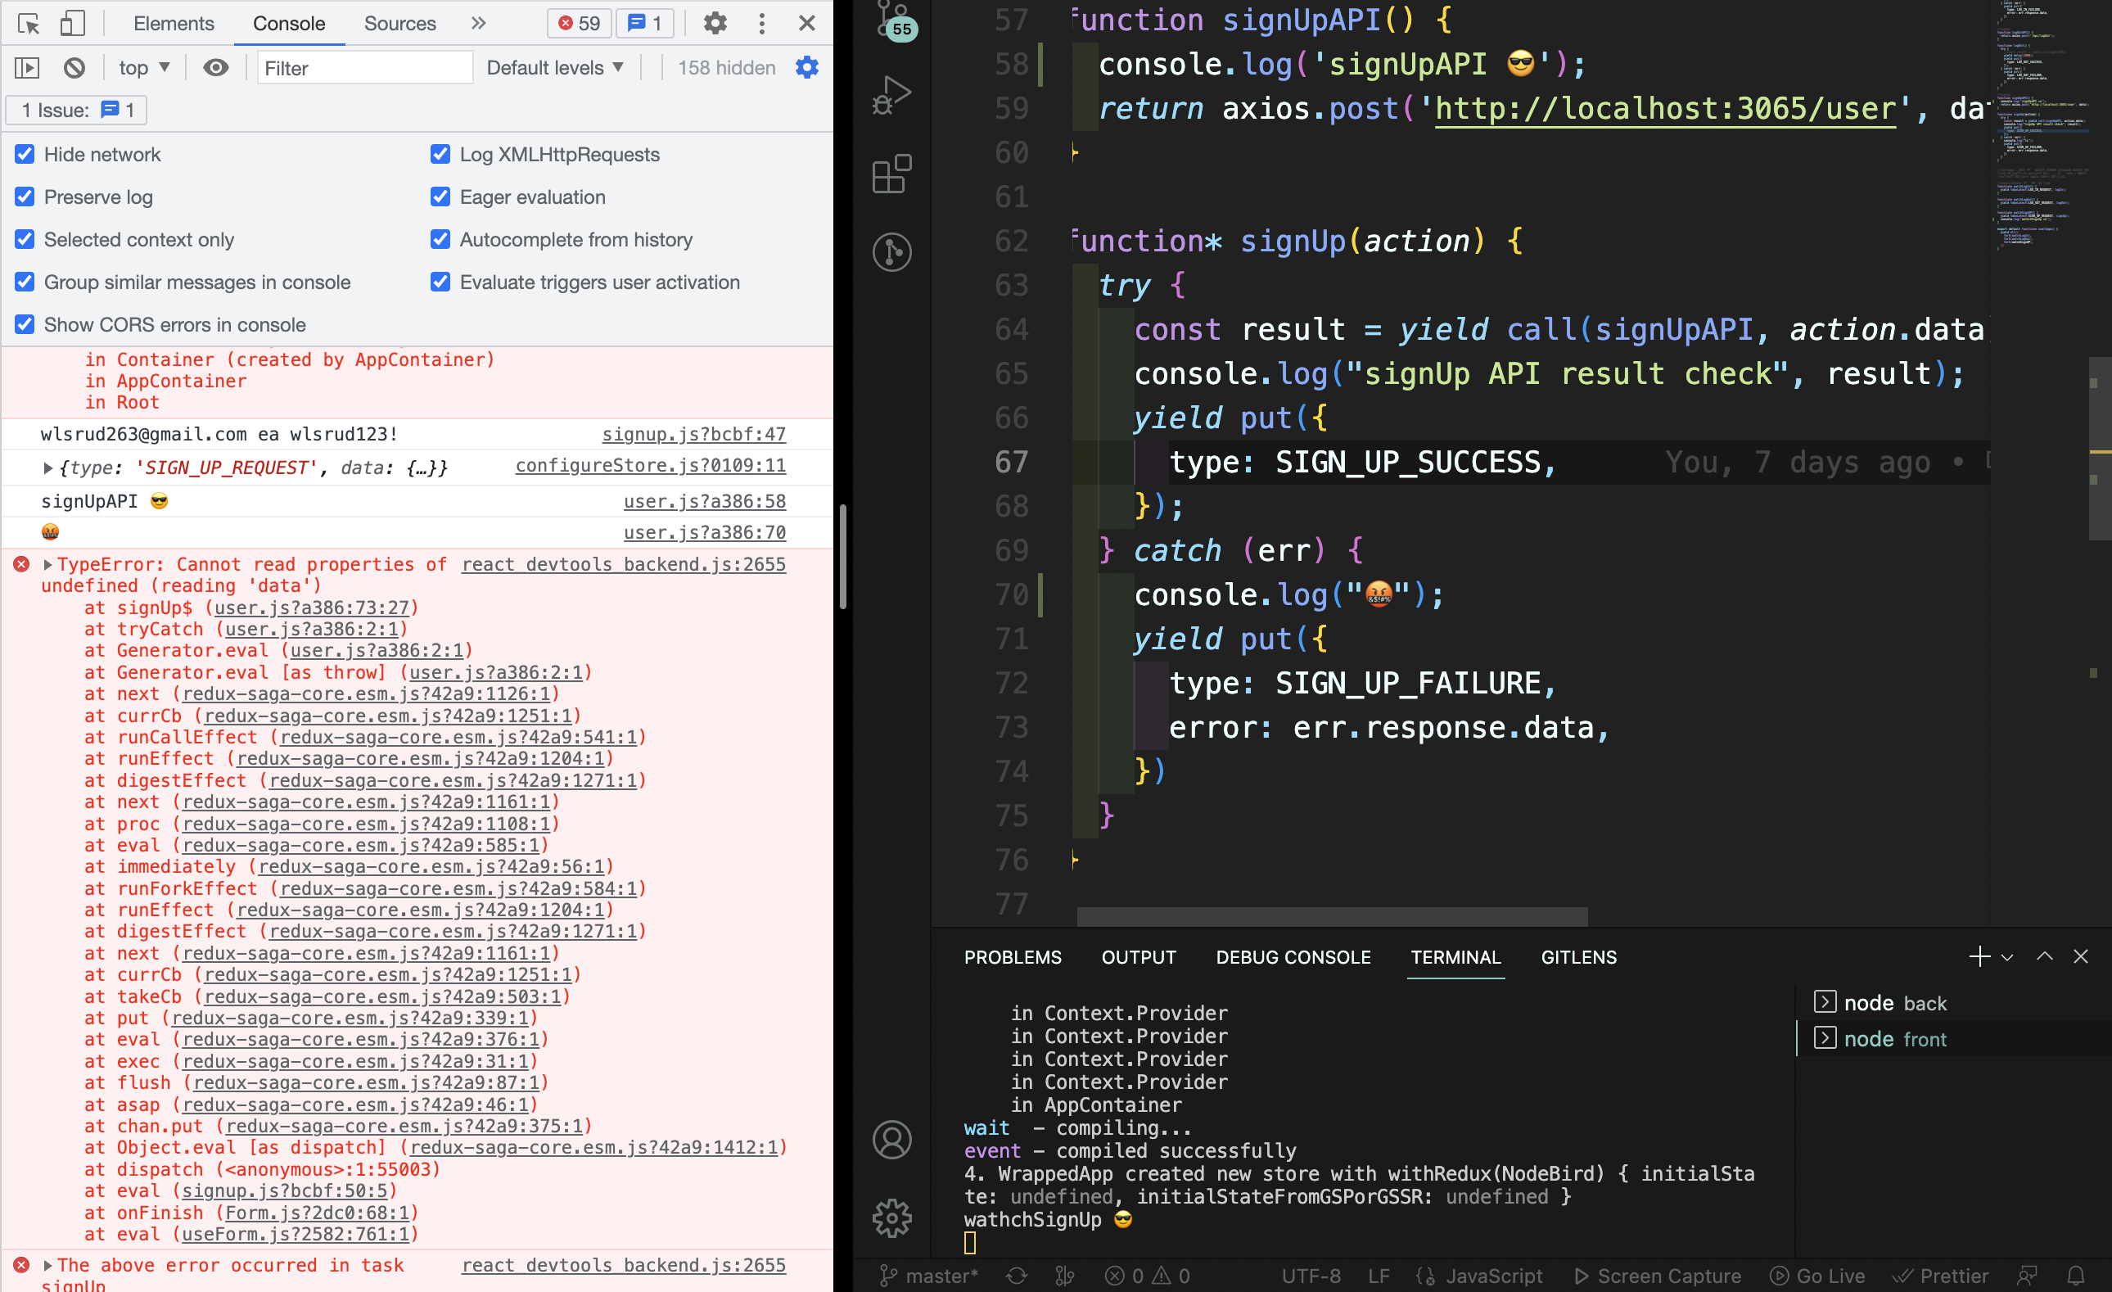Open user.js?a386:58 source link
Screen dimensions: 2112x1292
click(705, 502)
